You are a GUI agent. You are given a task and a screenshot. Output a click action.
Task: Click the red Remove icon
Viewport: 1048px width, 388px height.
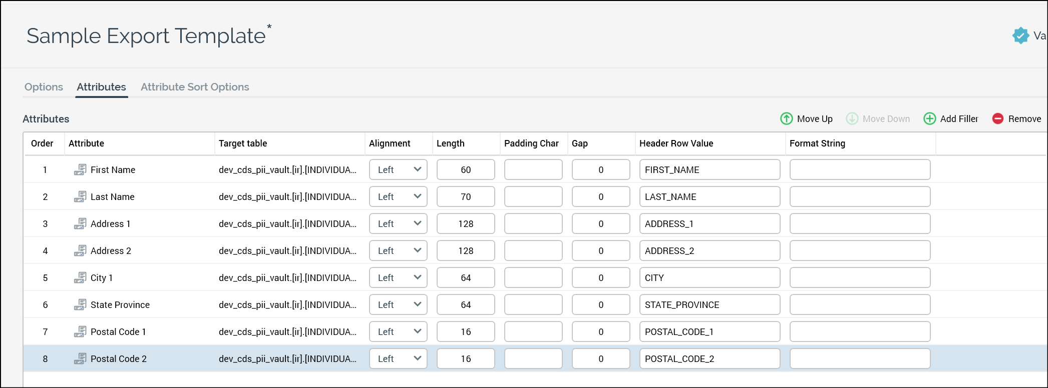[997, 118]
